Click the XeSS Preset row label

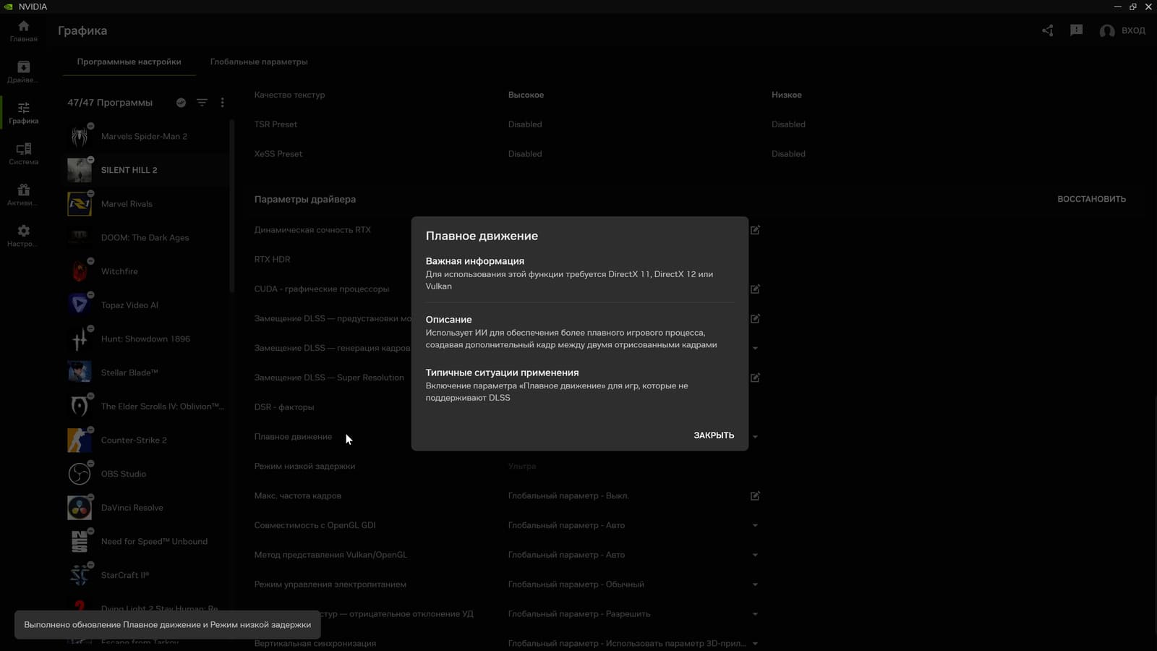pos(278,154)
